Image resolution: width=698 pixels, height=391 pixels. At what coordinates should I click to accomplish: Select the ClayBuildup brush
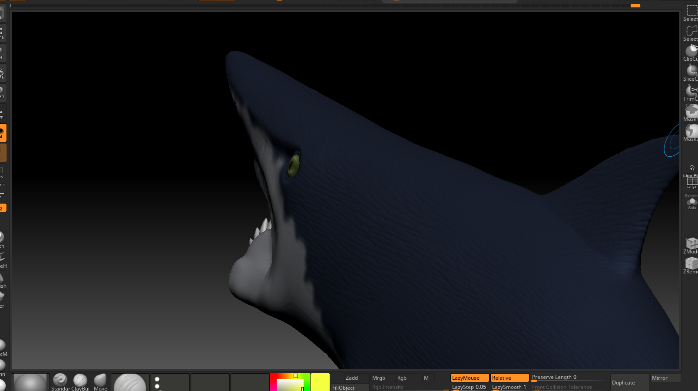[80, 382]
